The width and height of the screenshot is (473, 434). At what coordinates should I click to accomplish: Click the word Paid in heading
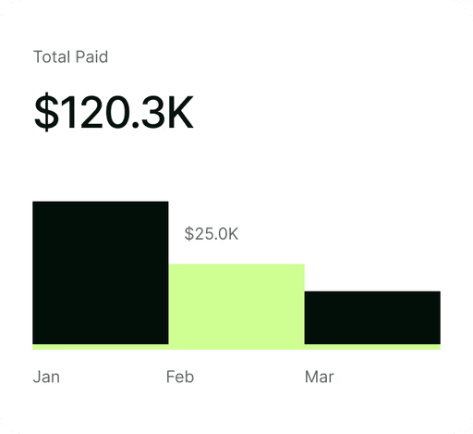91,56
